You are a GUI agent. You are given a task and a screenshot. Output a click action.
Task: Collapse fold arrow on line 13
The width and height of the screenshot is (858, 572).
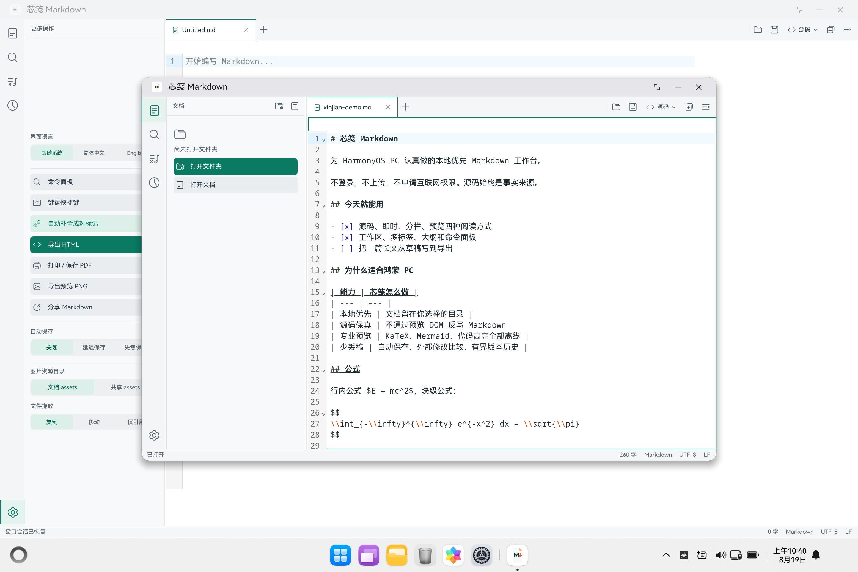324,272
